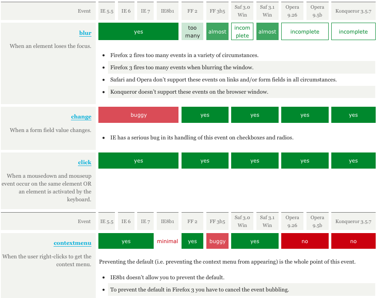Open the click event link
The height and width of the screenshot is (298, 377).
click(x=84, y=163)
